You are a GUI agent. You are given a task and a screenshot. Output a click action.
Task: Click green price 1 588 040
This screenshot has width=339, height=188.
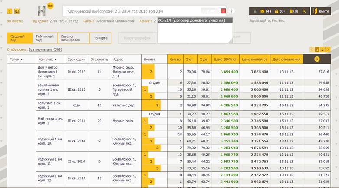(x=229, y=83)
